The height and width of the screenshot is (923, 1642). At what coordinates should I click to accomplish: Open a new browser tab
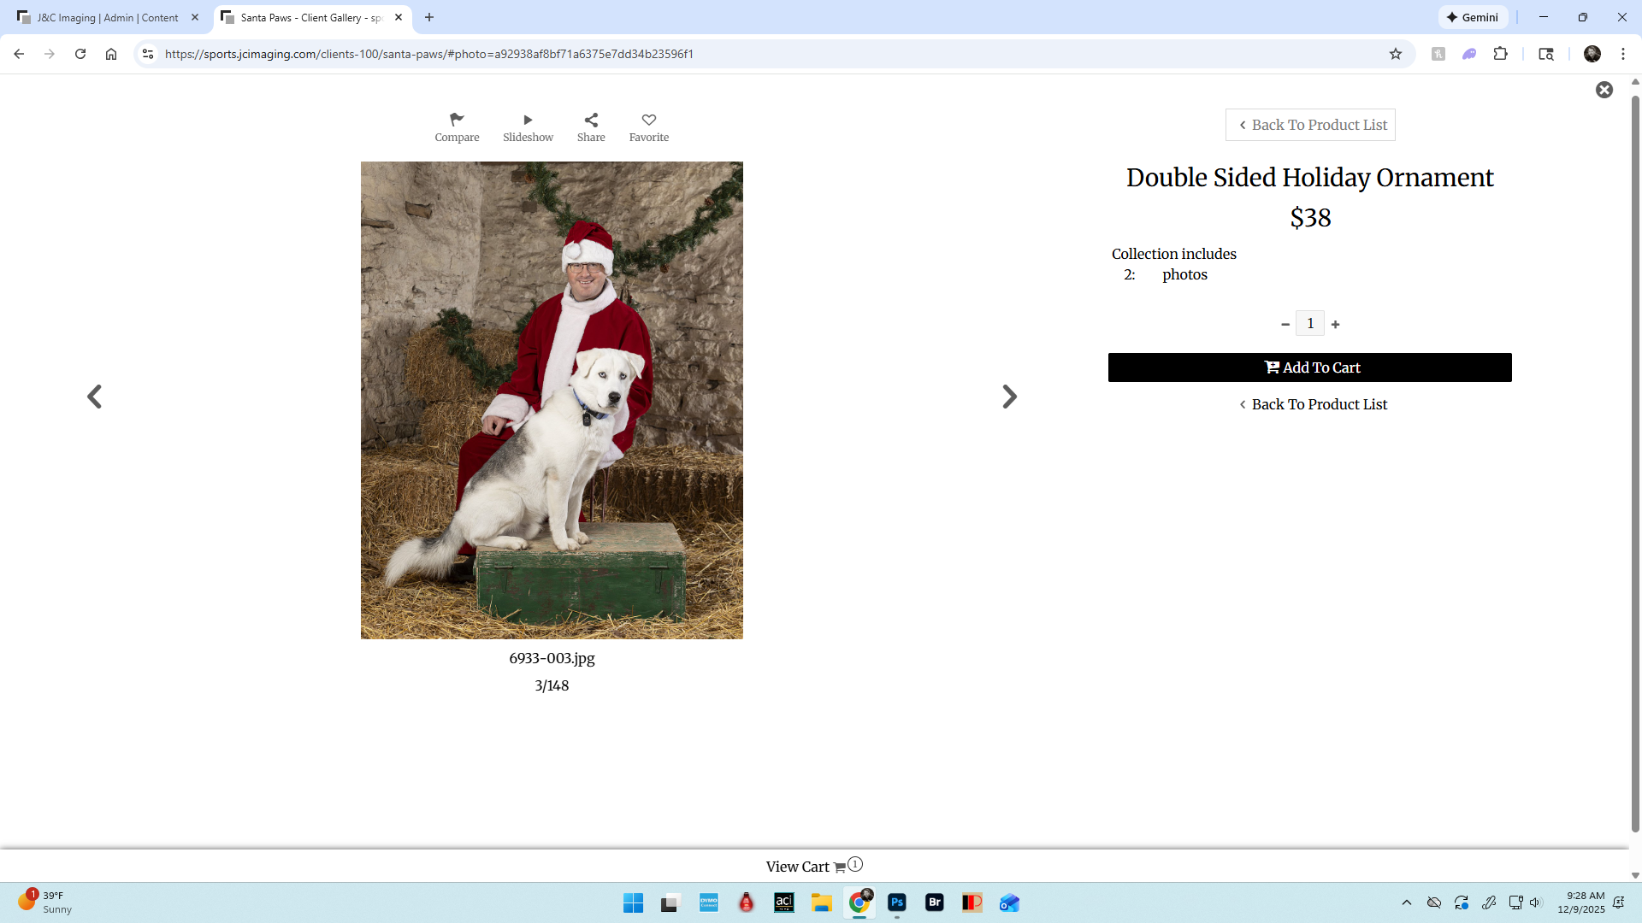[x=429, y=17]
